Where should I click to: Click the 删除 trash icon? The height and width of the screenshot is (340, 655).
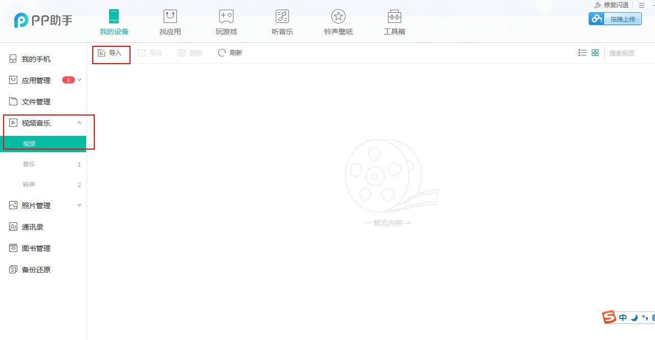181,53
